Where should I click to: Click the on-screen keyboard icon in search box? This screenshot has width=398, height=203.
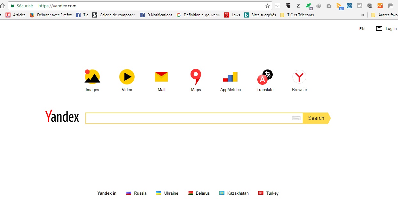point(296,118)
